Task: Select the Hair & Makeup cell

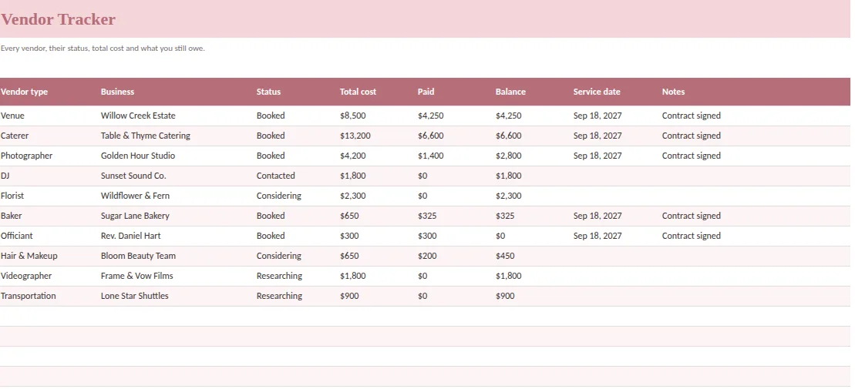Action: (29, 256)
